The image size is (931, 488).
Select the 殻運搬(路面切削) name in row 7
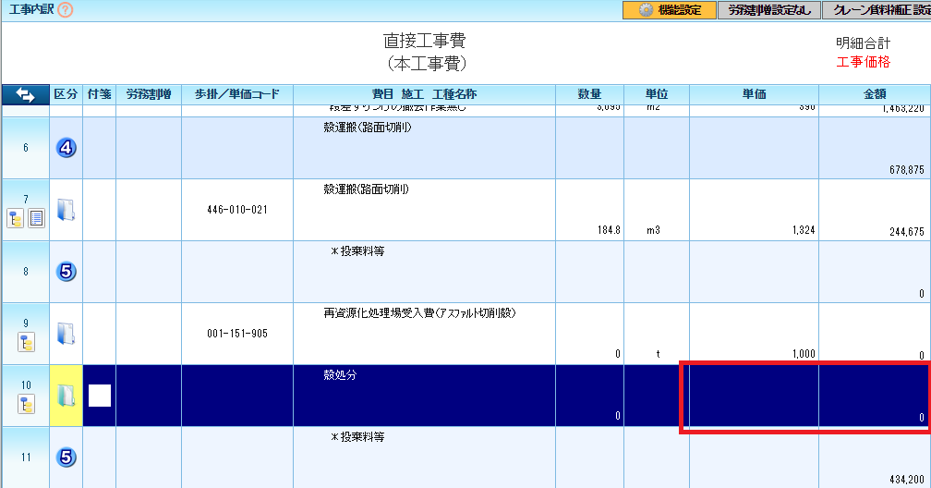(367, 189)
